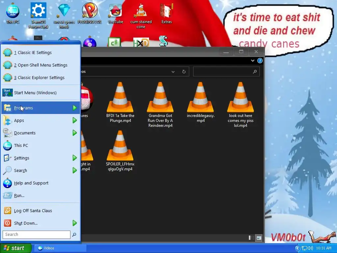Image resolution: width=337 pixels, height=253 pixels.
Task: Open the This PC desktop icon
Action: pyautogui.click(x=13, y=13)
